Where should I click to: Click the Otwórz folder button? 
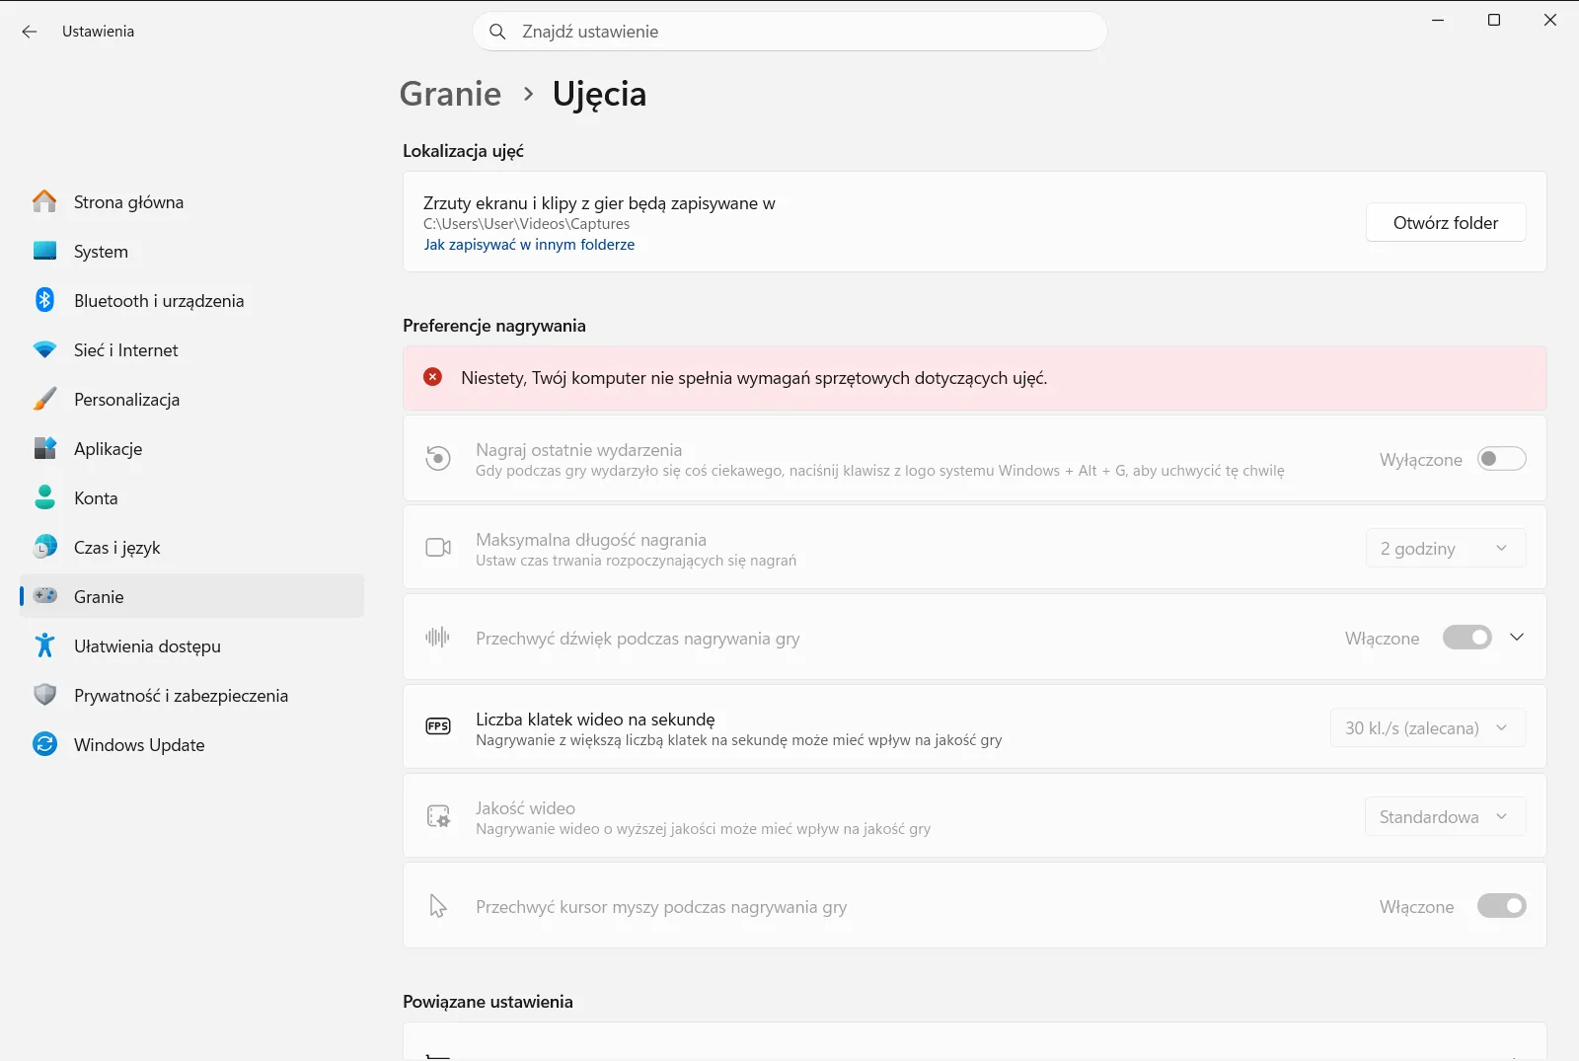pyautogui.click(x=1446, y=222)
